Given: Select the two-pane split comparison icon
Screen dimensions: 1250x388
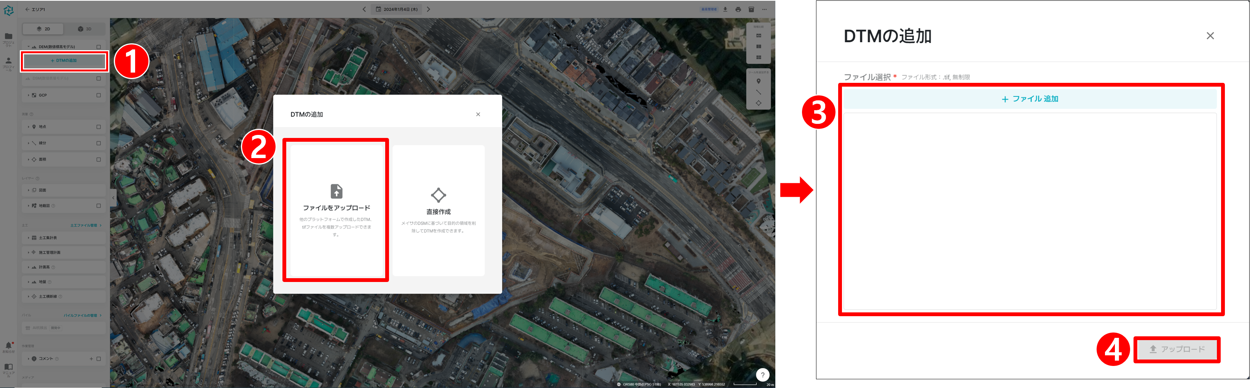Looking at the screenshot, I should 759,46.
